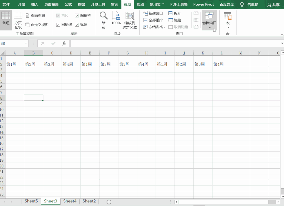Screen dimensions: 284x206
Task: Click the Select All corner triangle
Action: tap(3, 53)
